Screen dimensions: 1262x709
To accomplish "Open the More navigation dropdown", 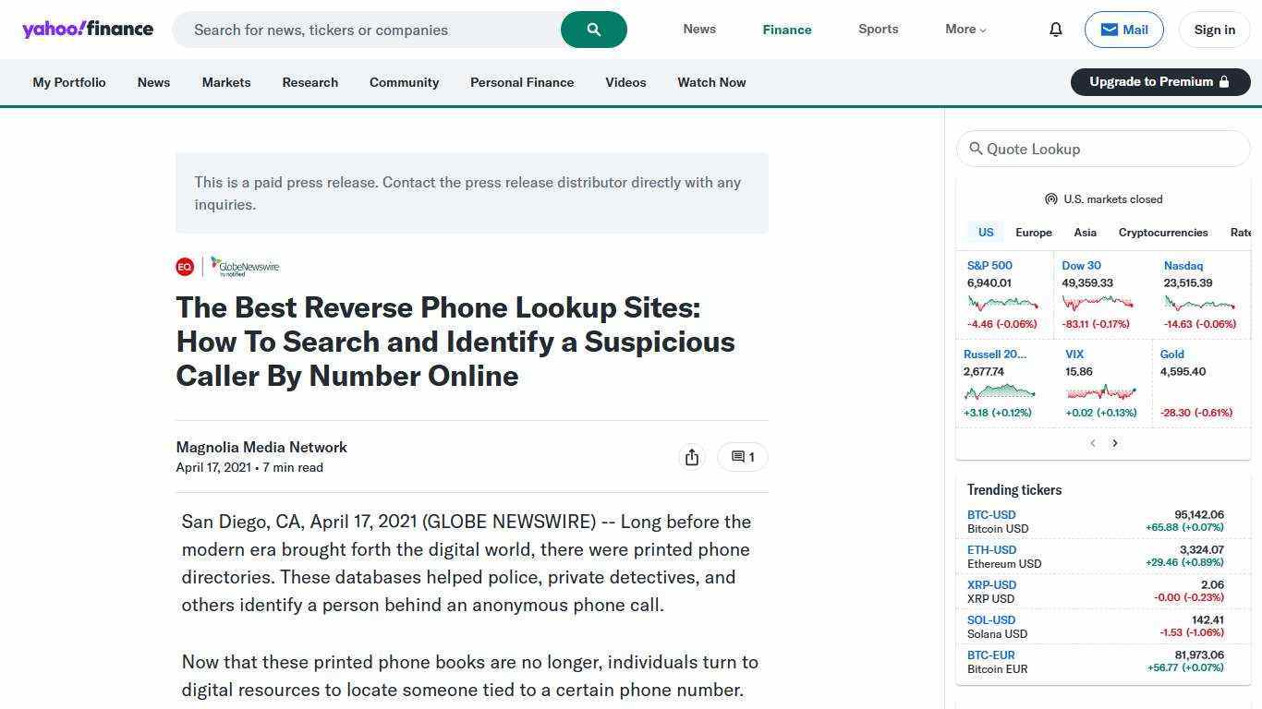I will coord(965,29).
